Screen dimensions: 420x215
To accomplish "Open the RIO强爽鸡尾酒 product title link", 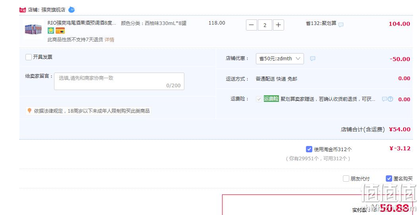I will point(82,23).
